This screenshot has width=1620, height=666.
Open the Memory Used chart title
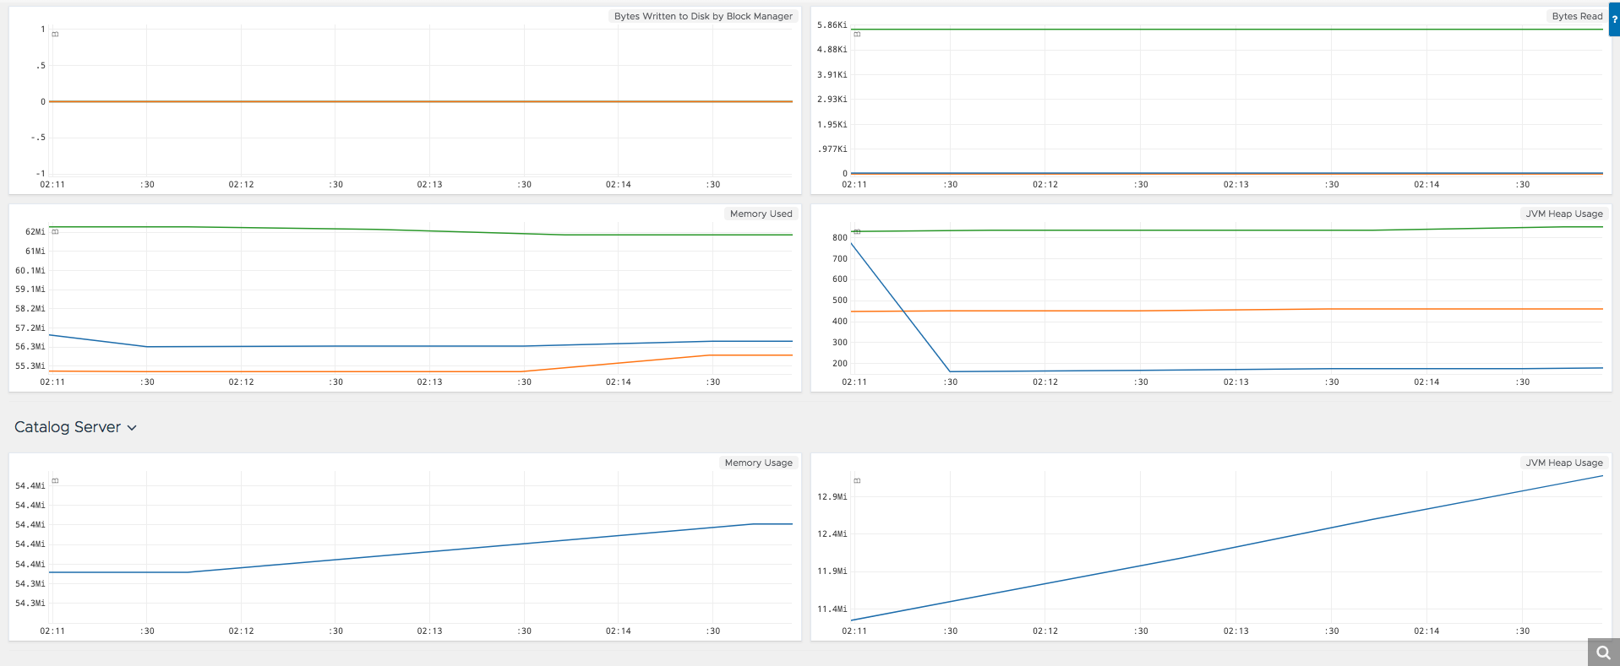click(761, 214)
